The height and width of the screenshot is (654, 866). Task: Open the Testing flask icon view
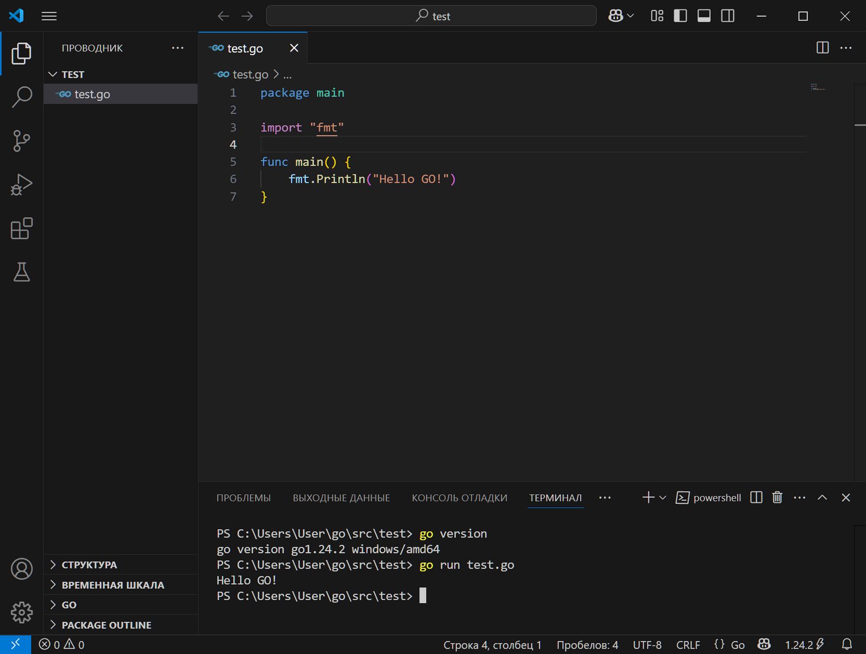pyautogui.click(x=22, y=272)
